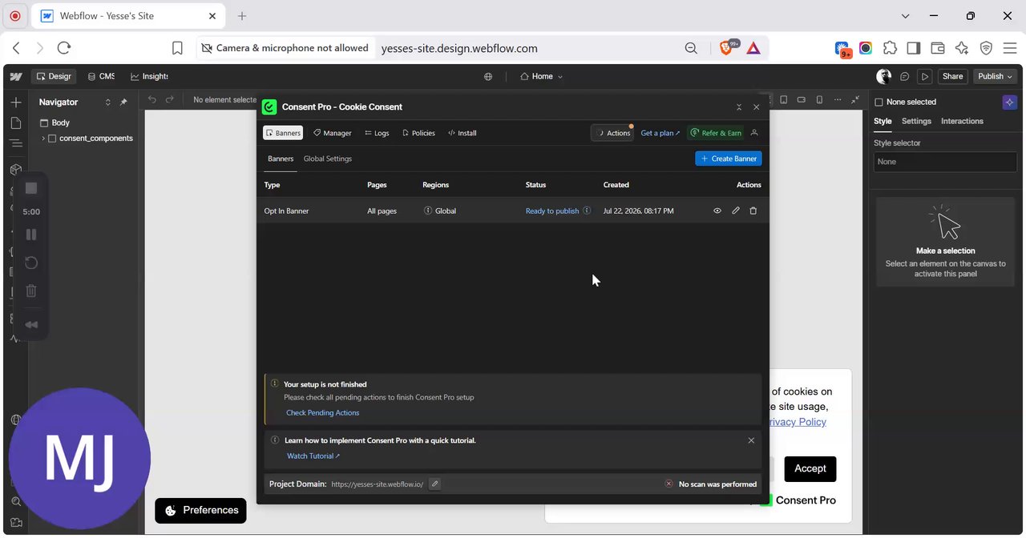Open the Settings tab in right panel

[x=916, y=121]
